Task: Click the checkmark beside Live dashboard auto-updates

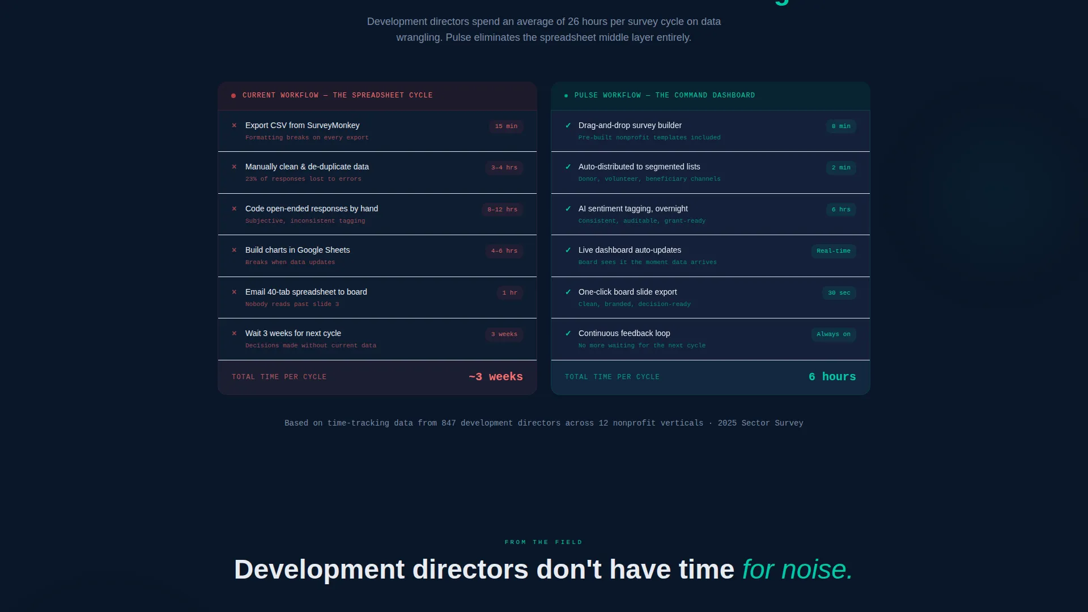Action: click(568, 250)
